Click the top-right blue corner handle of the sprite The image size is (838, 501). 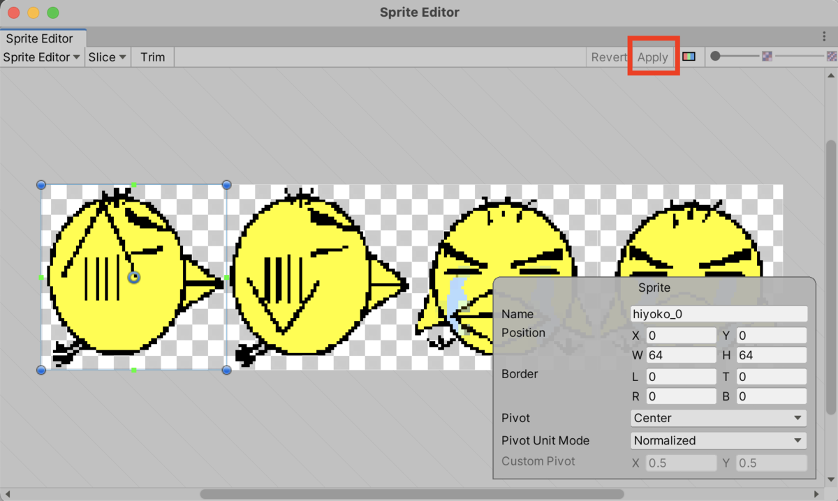pyautogui.click(x=226, y=184)
